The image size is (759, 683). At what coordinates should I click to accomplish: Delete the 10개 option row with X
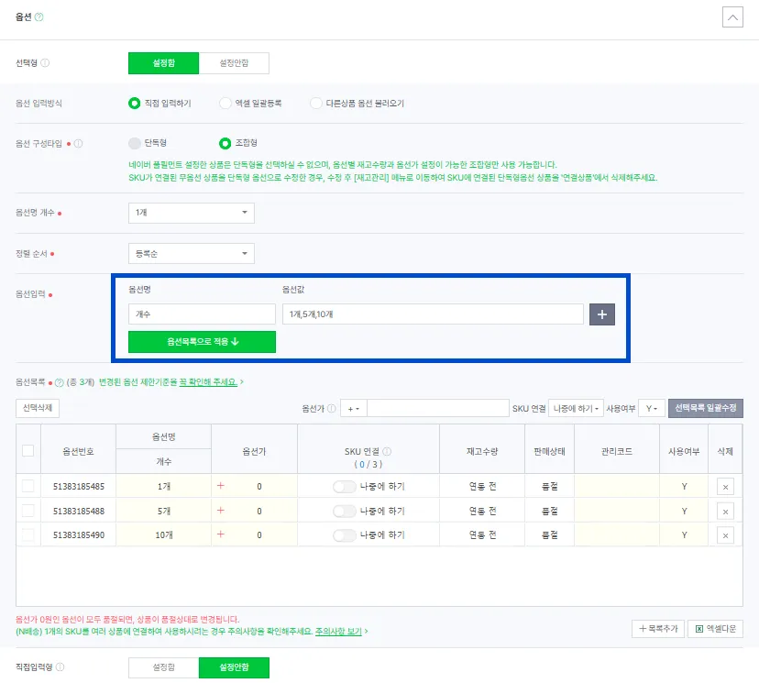(725, 535)
